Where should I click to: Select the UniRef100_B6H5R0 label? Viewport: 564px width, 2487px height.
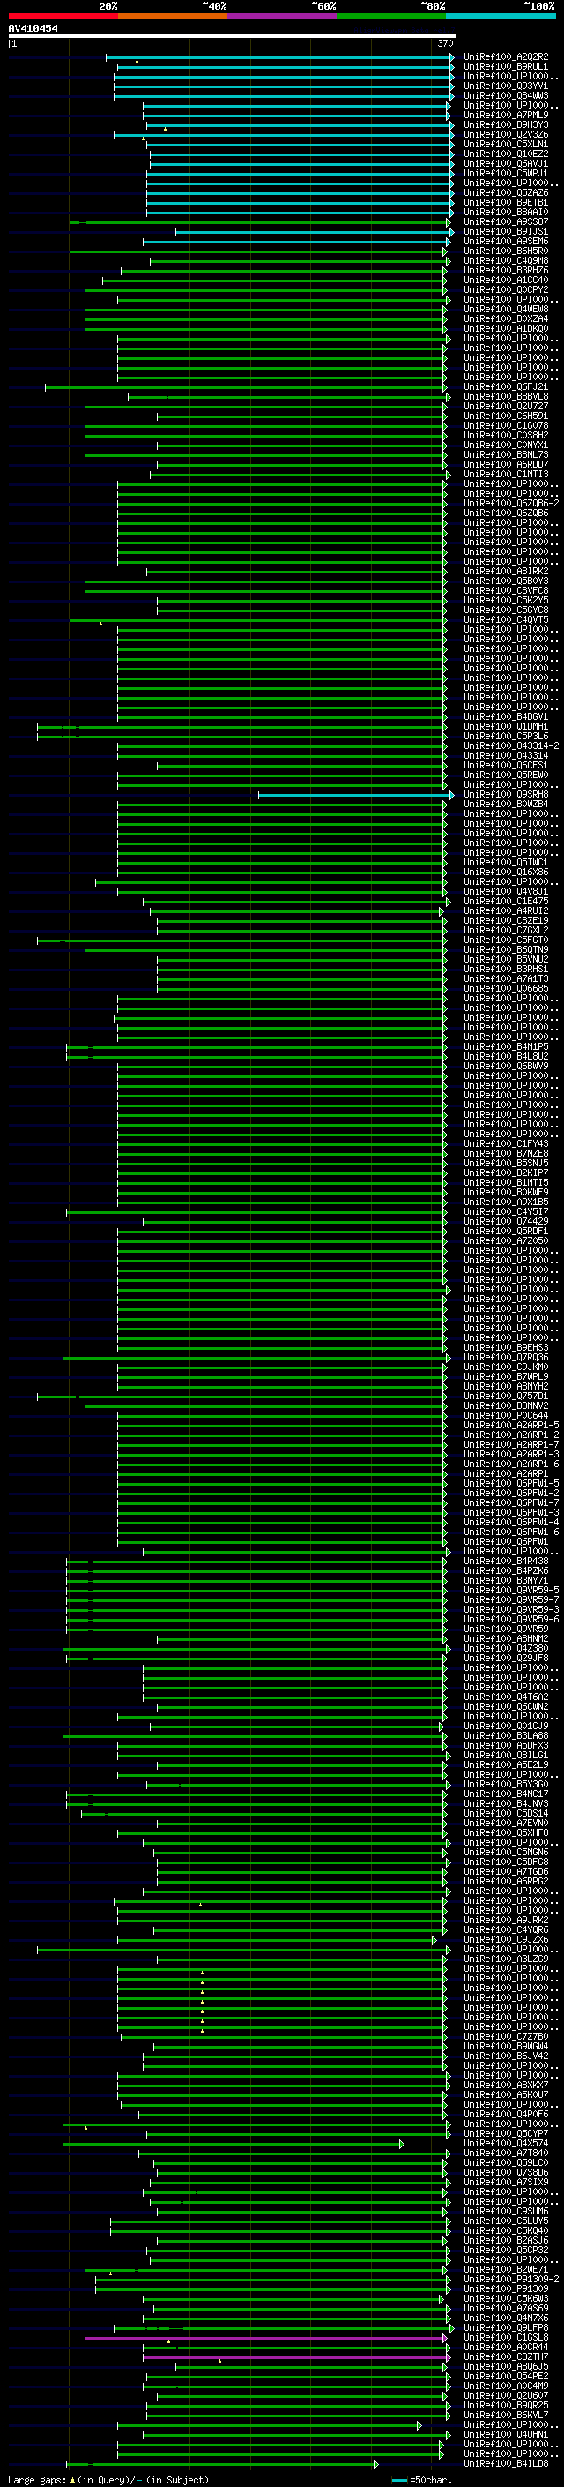506,251
